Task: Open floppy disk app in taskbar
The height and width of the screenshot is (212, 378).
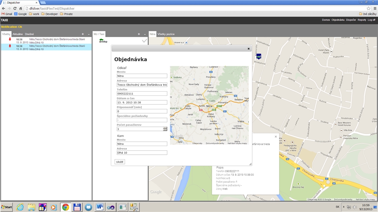Action: tap(77, 207)
